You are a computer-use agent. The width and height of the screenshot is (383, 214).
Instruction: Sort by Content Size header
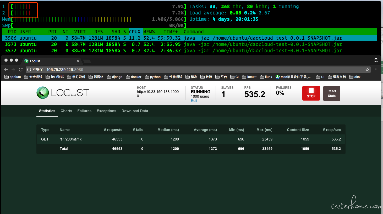pyautogui.click(x=298, y=130)
